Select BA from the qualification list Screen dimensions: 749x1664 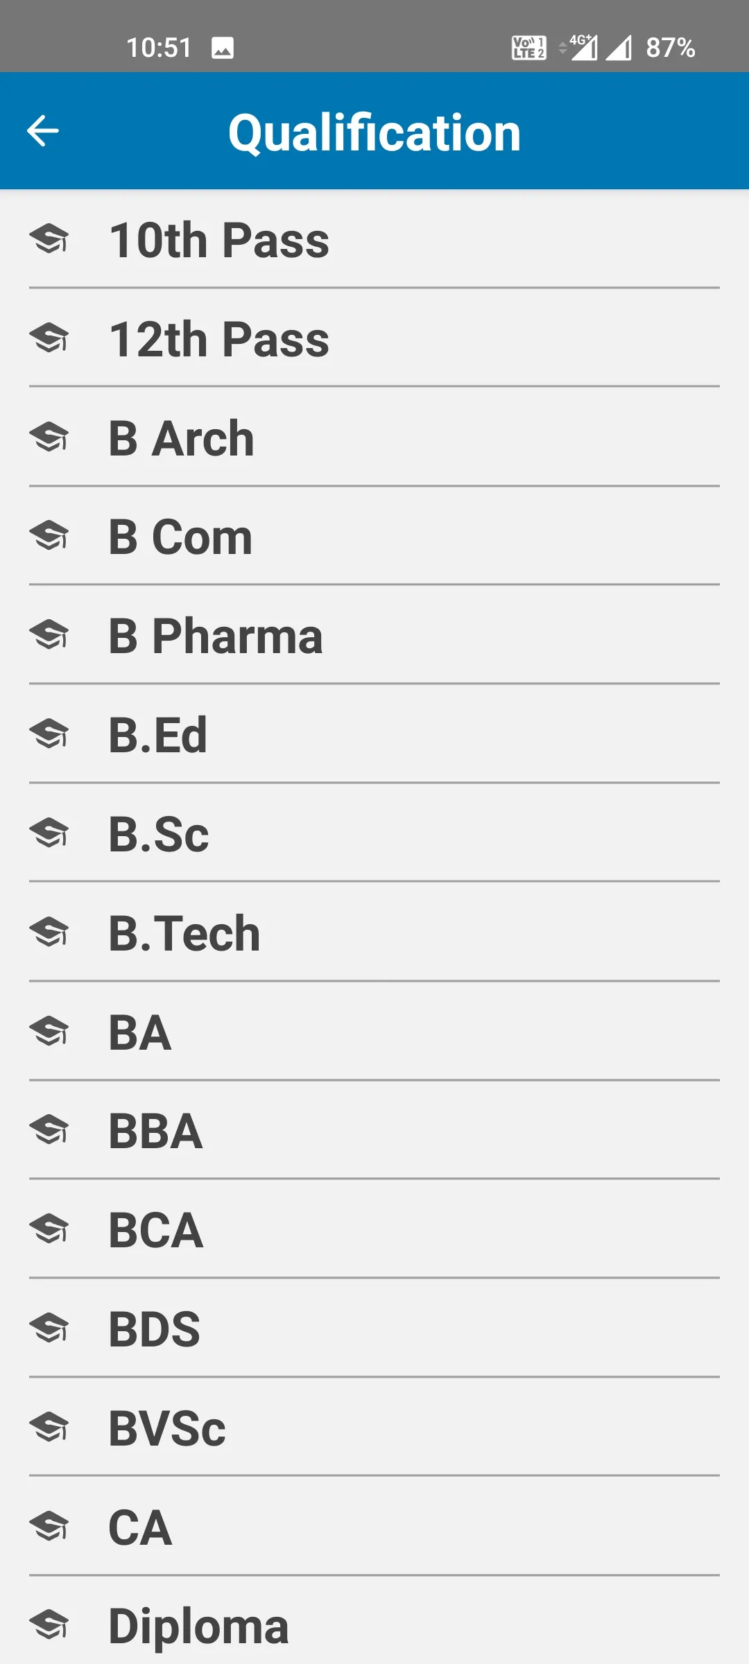pos(374,1032)
